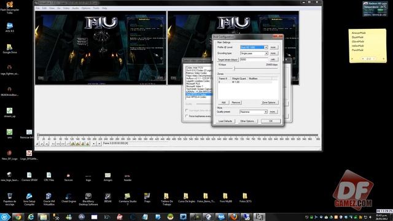The image size is (393, 221).
Task: Open Internet Explorer from taskbar
Action: 31,217
